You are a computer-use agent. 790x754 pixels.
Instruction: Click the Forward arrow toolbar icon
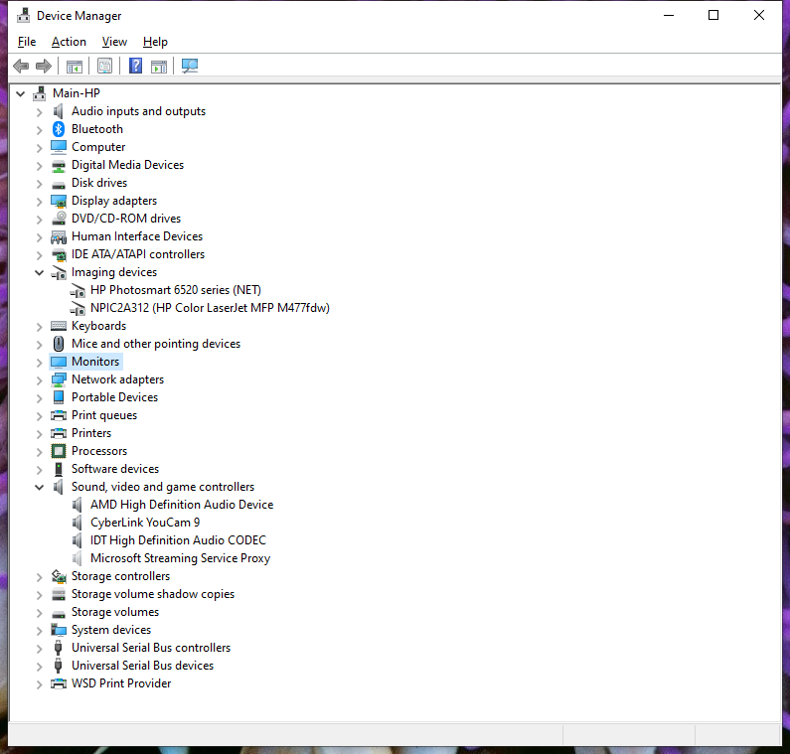(44, 66)
